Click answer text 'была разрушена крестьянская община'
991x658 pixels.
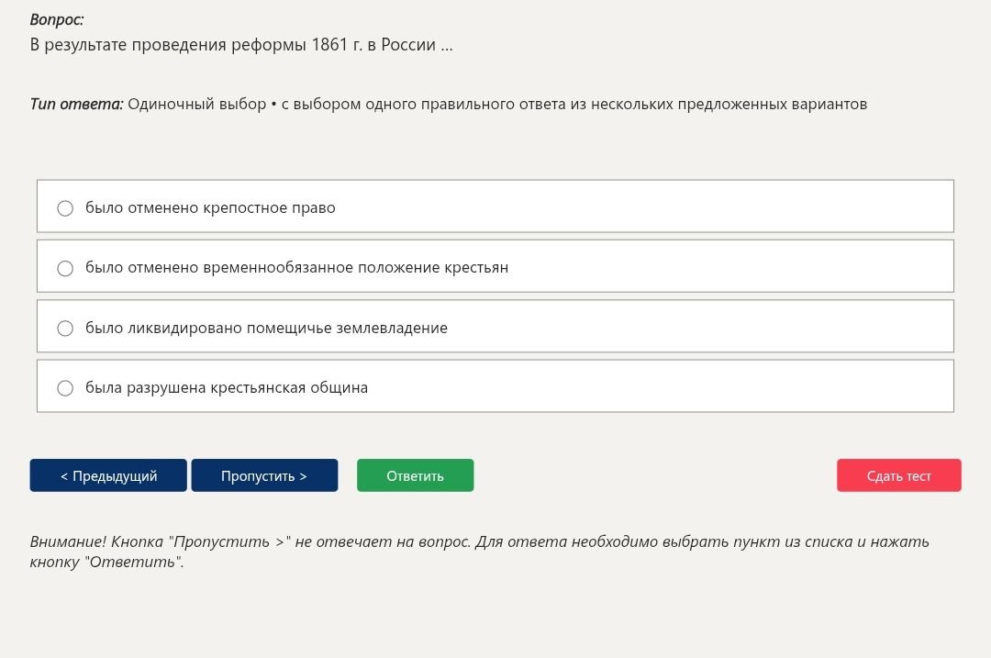pyautogui.click(x=227, y=387)
